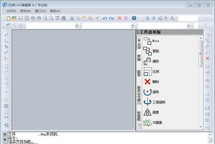Click the tool palette scrollbar thumb
The width and height of the screenshot is (215, 144).
(201, 54)
